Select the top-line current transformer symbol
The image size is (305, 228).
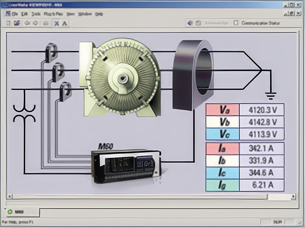point(52,52)
